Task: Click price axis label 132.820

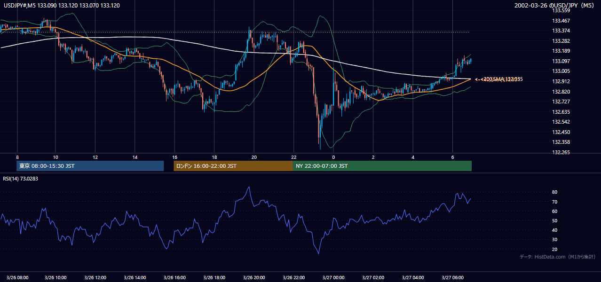Action: click(x=561, y=92)
